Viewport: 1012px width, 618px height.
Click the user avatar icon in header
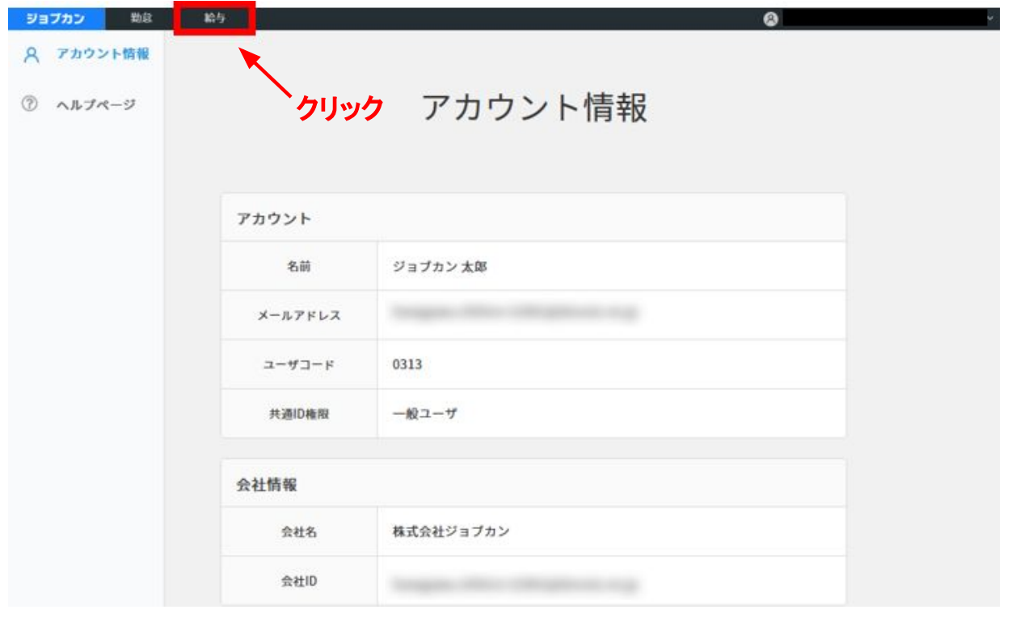[770, 19]
